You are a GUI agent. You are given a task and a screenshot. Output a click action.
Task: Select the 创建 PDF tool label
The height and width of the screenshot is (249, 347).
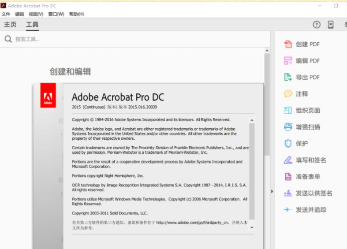click(x=308, y=44)
